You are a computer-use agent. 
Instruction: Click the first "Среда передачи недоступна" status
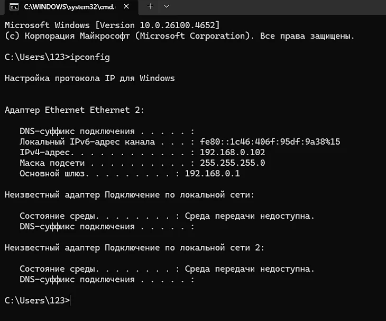pos(250,216)
